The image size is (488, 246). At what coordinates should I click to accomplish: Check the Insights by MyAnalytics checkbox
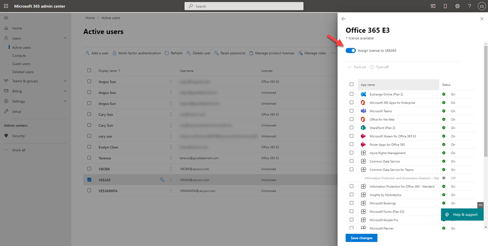352,195
